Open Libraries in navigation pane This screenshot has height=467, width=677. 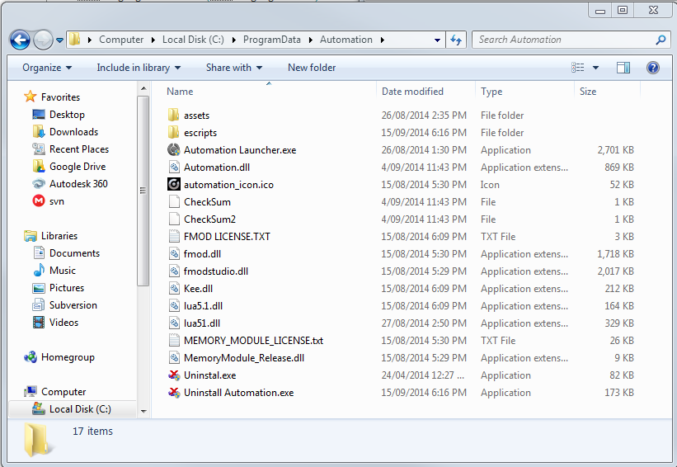[x=59, y=236]
